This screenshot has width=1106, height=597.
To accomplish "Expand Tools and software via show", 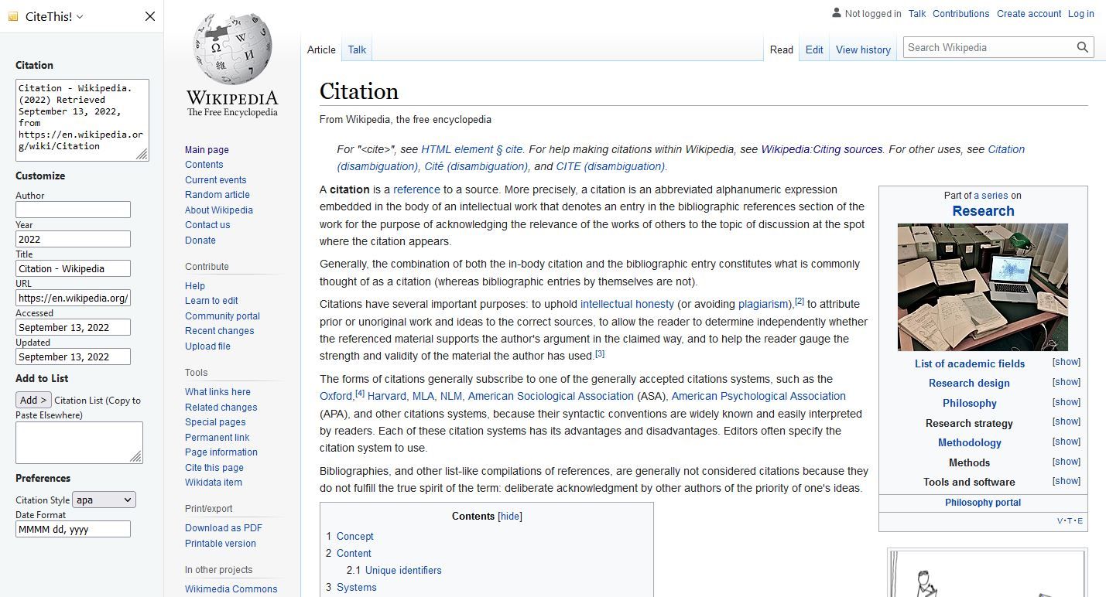I will pos(1066,481).
